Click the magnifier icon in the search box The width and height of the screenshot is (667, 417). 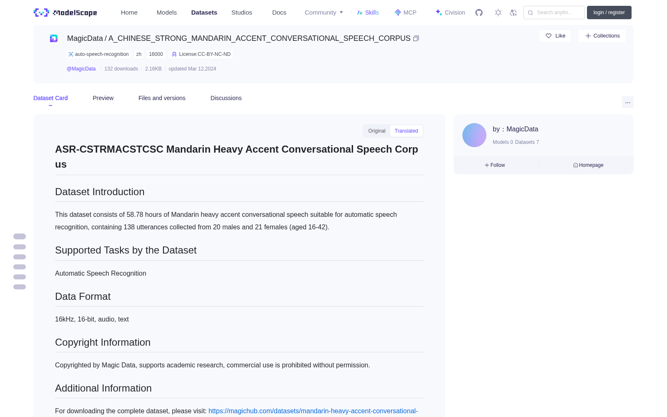point(530,13)
